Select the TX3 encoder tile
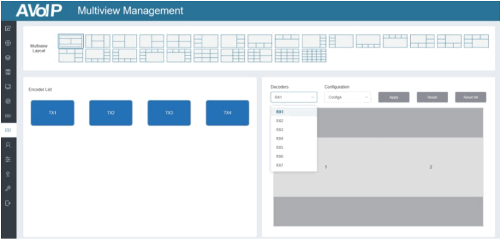 pyautogui.click(x=169, y=113)
